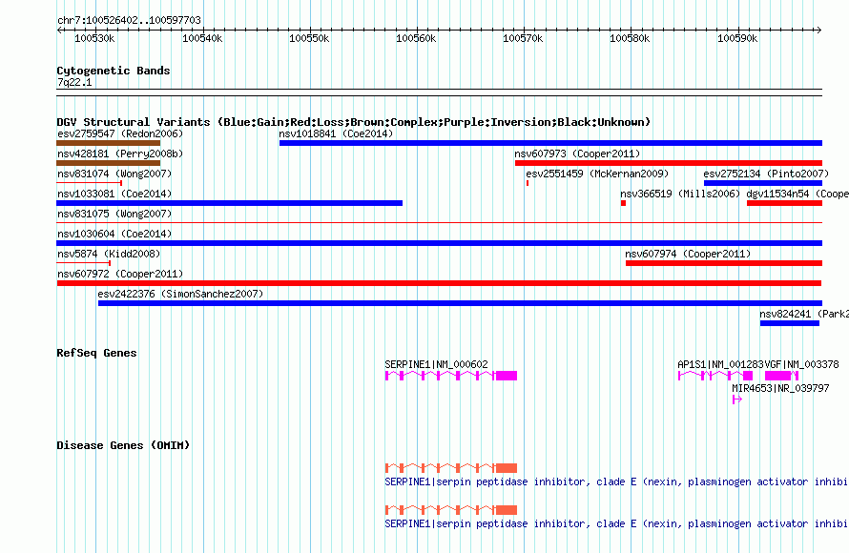Click the blue nsv824241 gain bar
The image size is (849, 553).
click(790, 323)
